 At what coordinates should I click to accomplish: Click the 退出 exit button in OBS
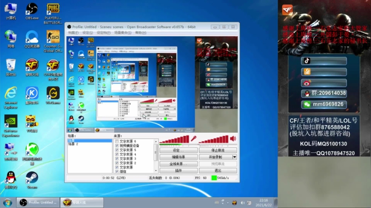[x=218, y=170]
